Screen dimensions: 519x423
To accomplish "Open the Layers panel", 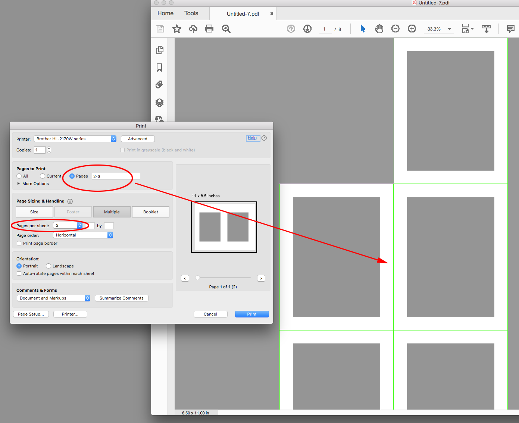I will point(160,103).
